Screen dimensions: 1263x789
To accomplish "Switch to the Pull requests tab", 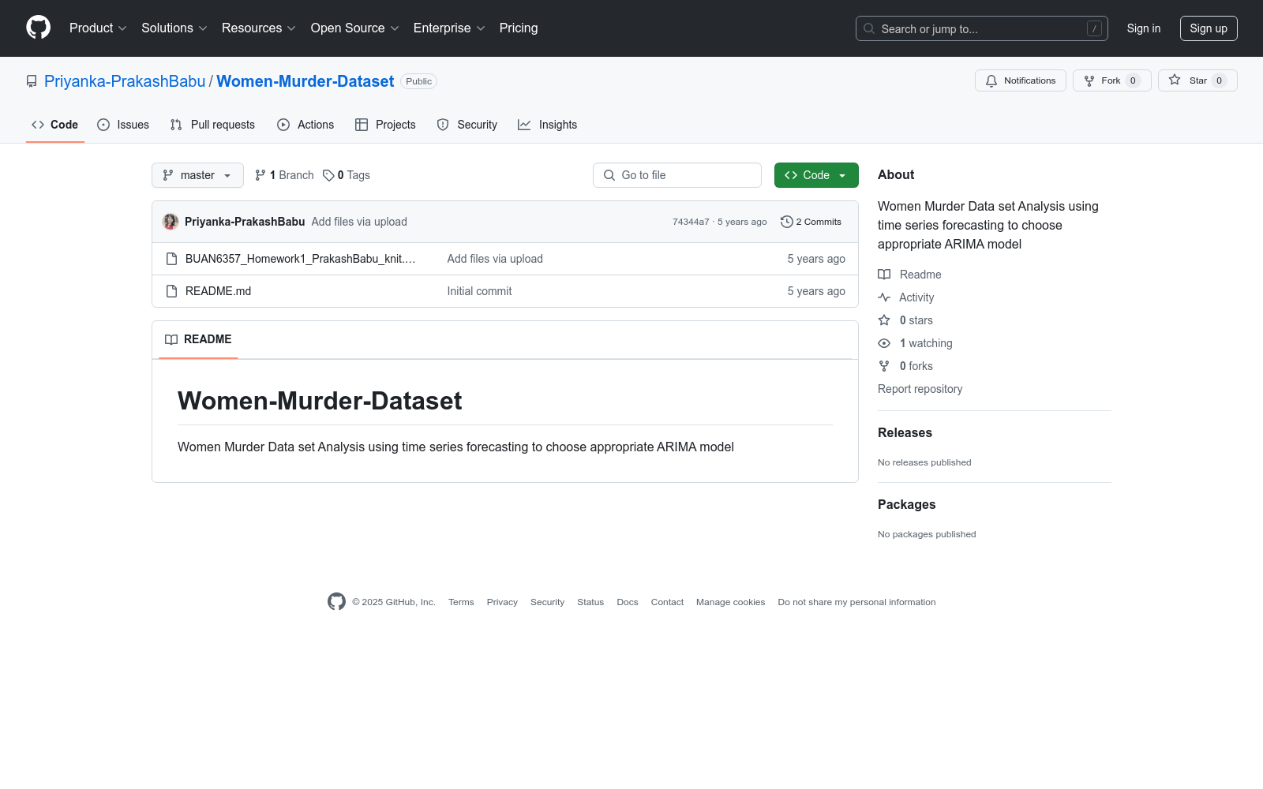I will coord(212,125).
